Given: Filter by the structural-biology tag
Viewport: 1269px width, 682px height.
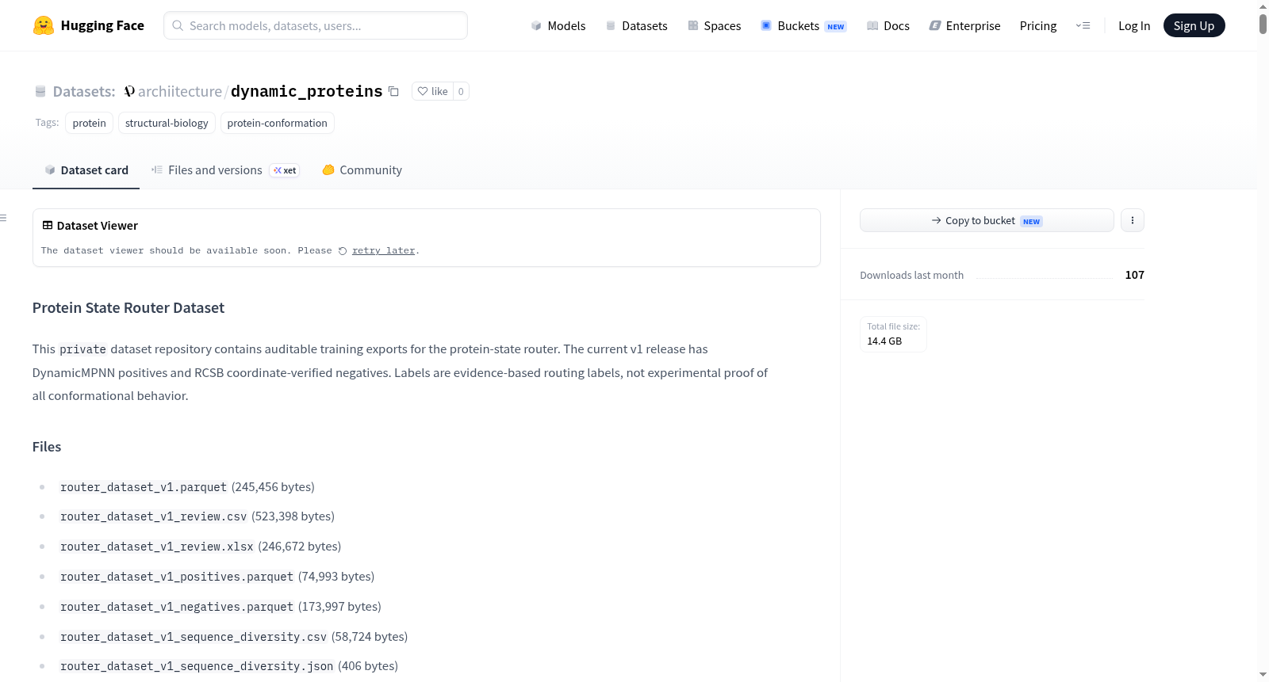Looking at the screenshot, I should [x=167, y=123].
